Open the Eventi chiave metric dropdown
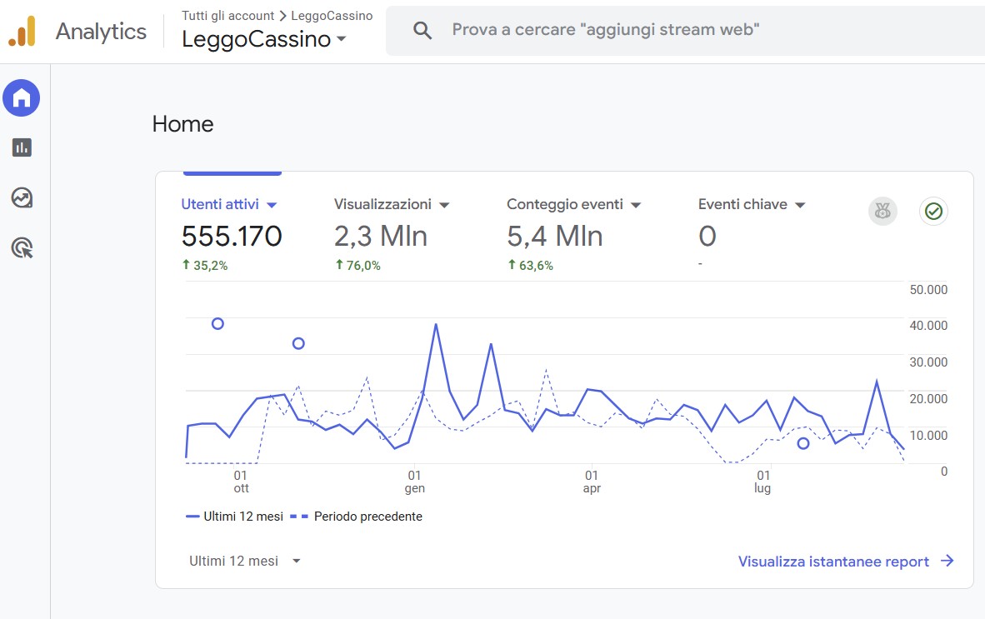Viewport: 985px width, 619px height. coord(800,205)
